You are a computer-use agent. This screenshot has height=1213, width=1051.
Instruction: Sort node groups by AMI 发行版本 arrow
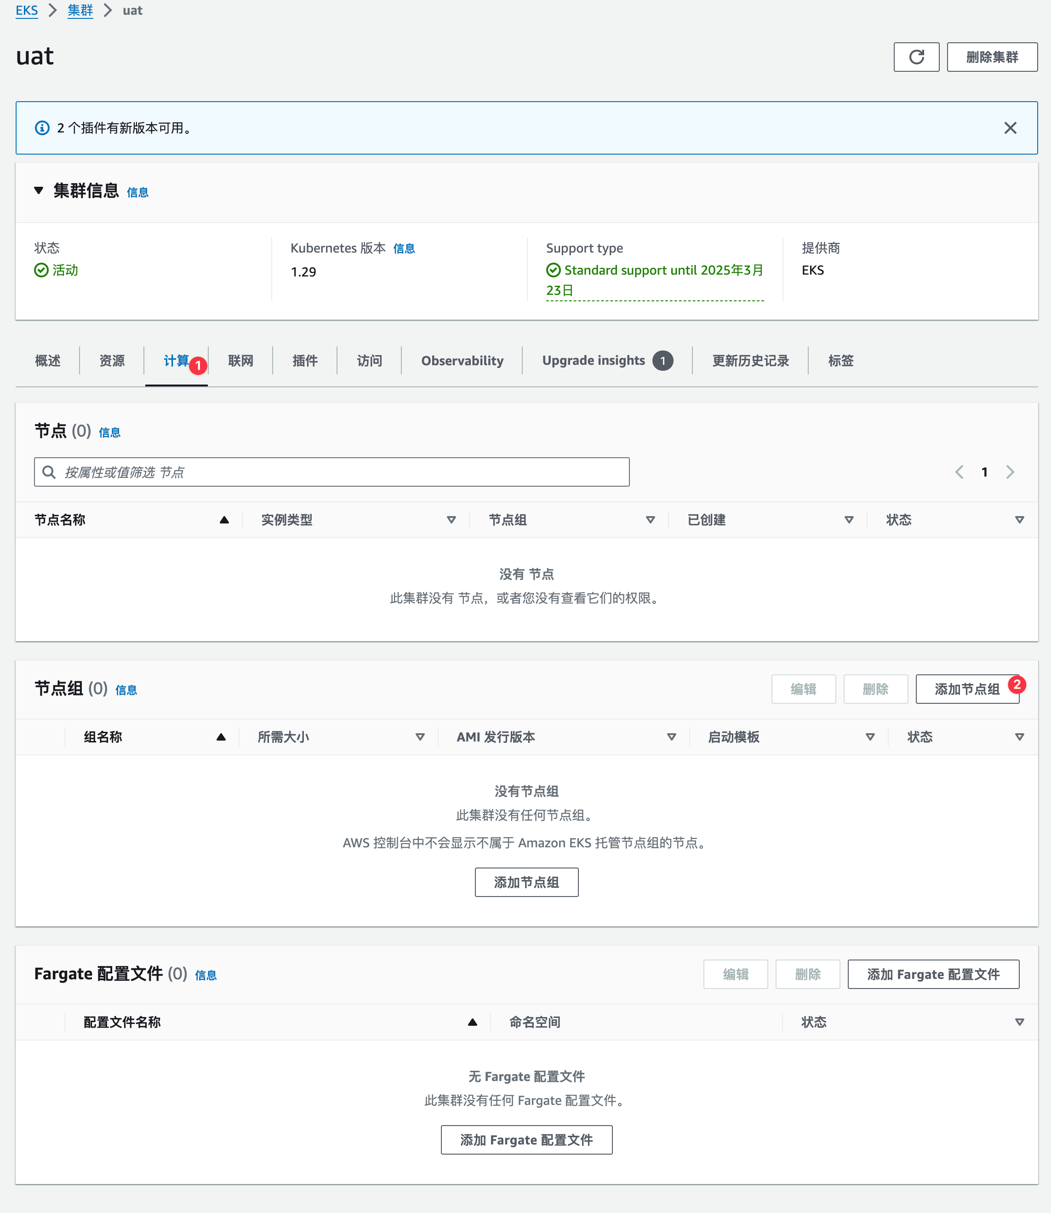(672, 737)
